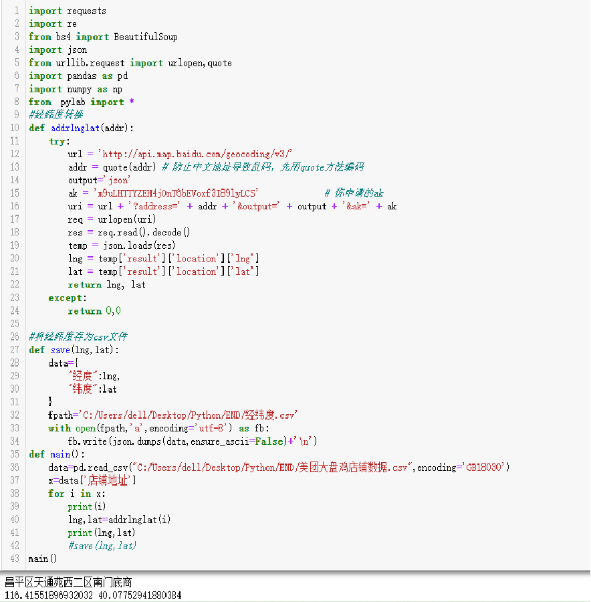Click 'pandas' on line 6
The width and height of the screenshot is (591, 602).
[x=82, y=76]
